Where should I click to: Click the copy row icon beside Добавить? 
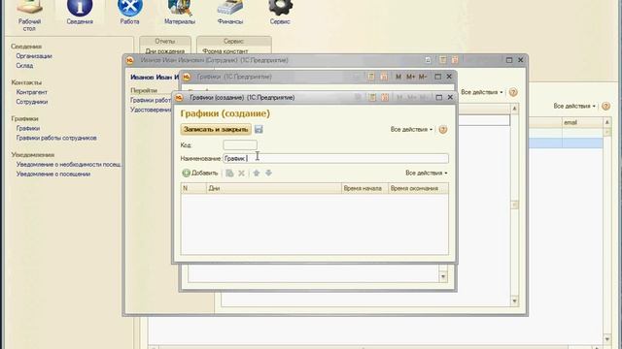tap(229, 173)
